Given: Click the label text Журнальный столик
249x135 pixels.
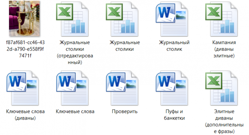Looking at the screenshot, I should [174, 46].
